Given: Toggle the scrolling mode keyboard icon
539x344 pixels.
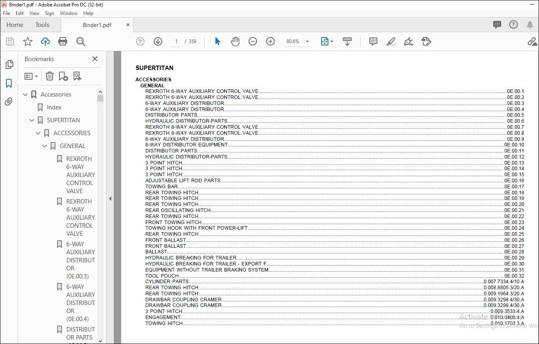Looking at the screenshot, I should (347, 41).
